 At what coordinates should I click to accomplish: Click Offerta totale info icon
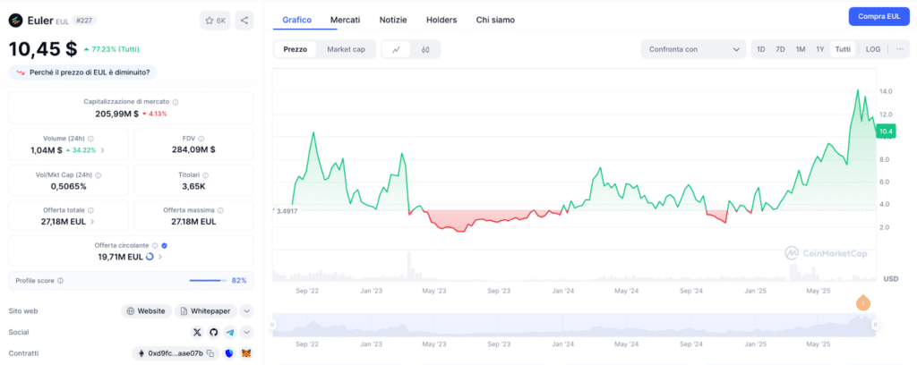[x=90, y=209]
